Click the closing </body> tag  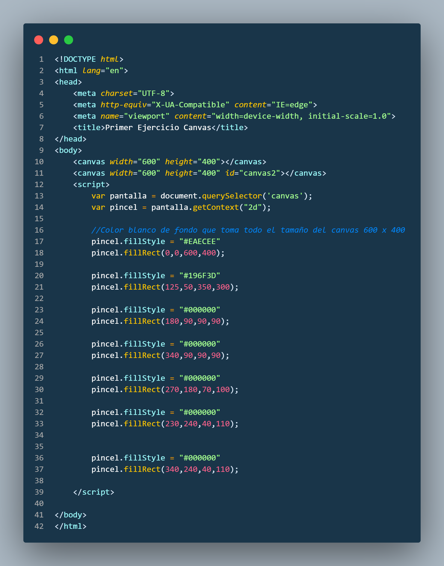coord(70,515)
